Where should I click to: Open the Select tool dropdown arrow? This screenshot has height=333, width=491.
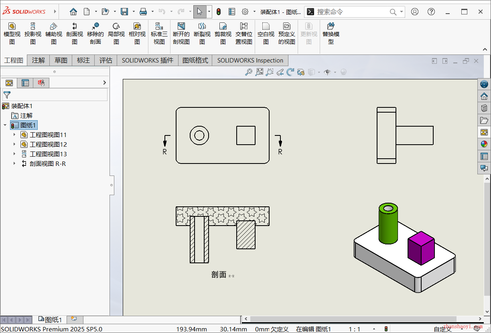pos(209,12)
